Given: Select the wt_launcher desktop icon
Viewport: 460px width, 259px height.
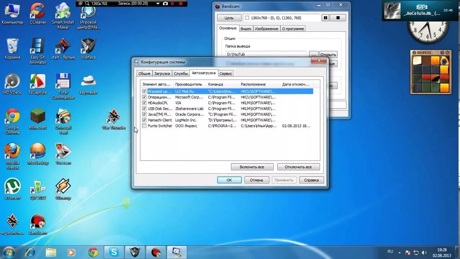Looking at the screenshot, I should 12,224.
